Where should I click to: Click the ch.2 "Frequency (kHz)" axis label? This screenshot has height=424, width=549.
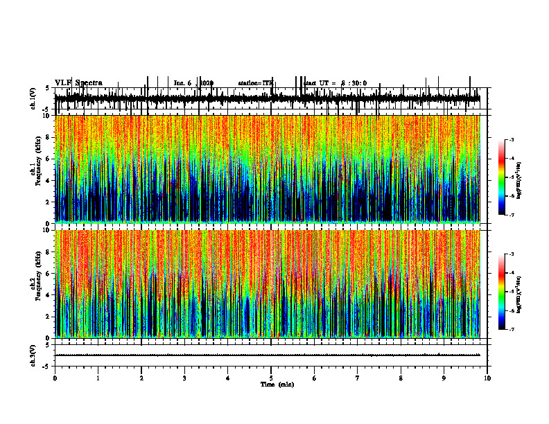click(39, 276)
